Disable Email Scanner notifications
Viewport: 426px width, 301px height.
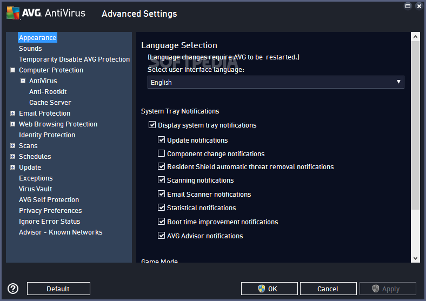(x=162, y=194)
